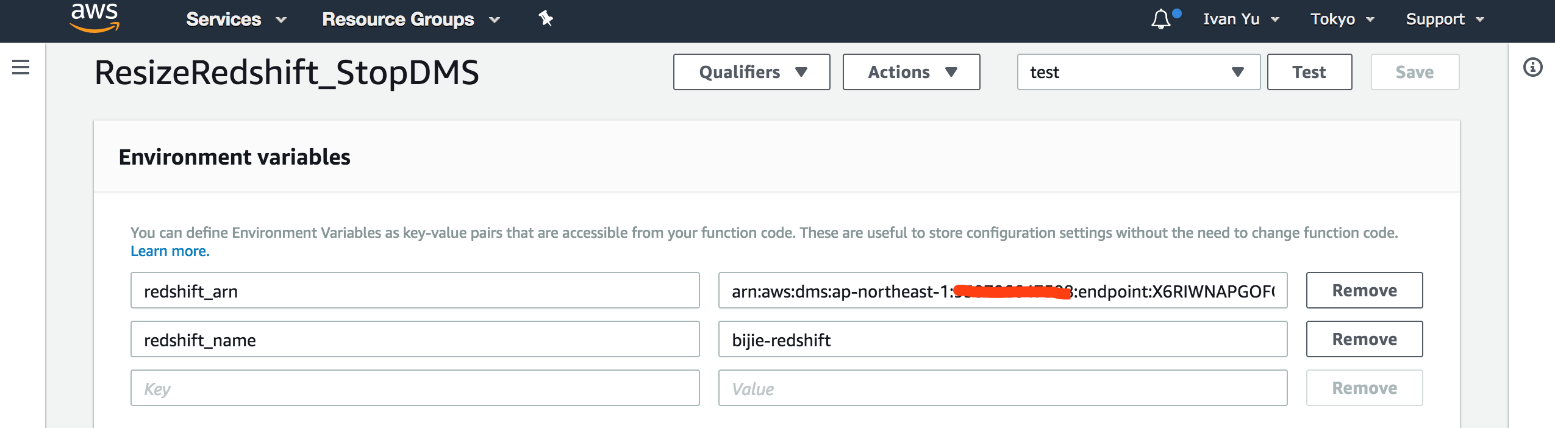Expand the Qualifiers dropdown

pyautogui.click(x=751, y=72)
